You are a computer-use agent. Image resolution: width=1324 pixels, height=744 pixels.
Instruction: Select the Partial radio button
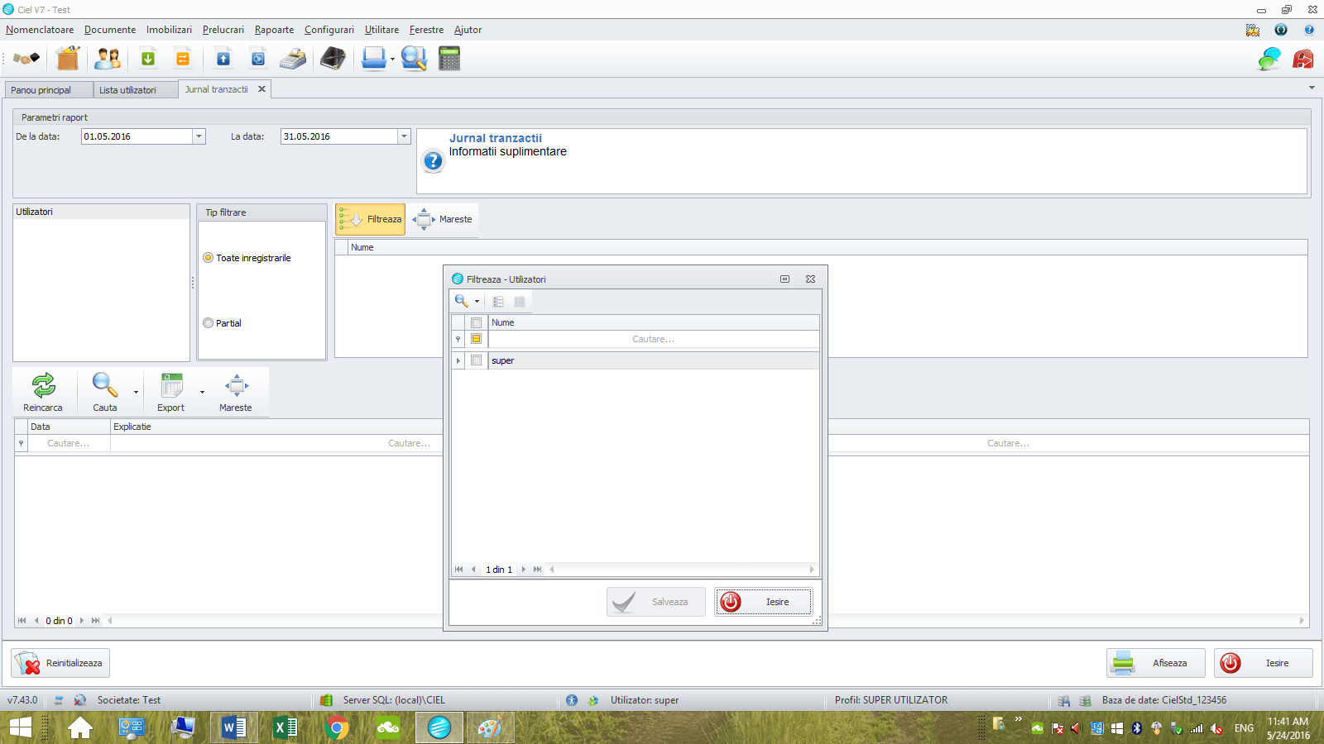click(209, 323)
